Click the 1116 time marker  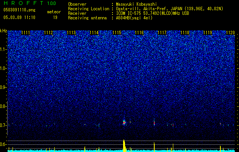click(139, 32)
